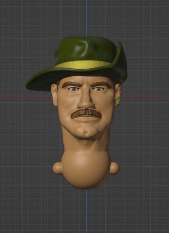Select the eye nearest the earring
Viewport: 169px width, 233px height.
pos(99,89)
